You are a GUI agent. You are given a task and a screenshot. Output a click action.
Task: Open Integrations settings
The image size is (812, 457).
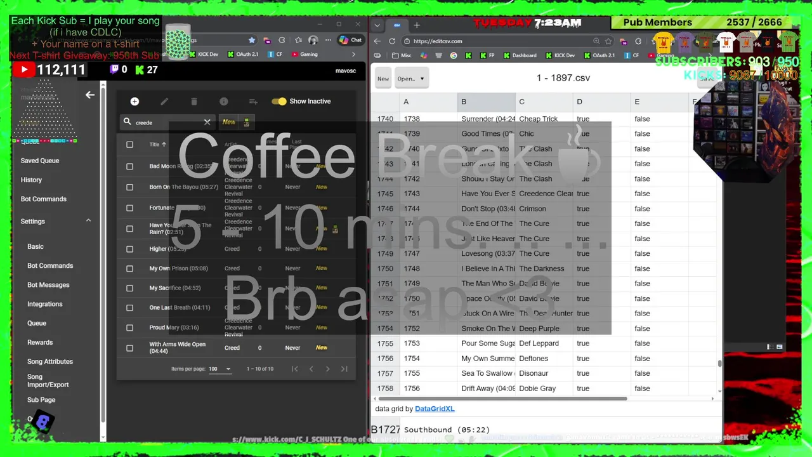click(45, 304)
